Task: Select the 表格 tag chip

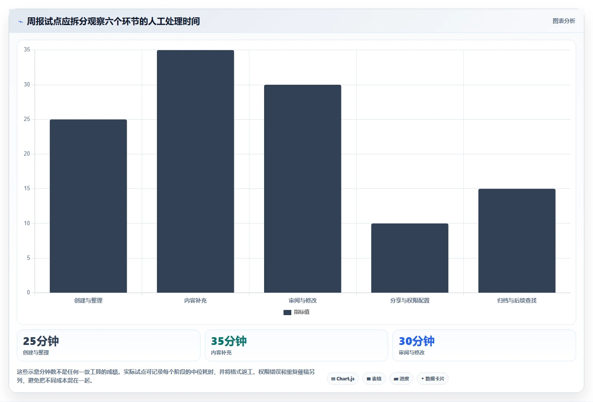Action: pyautogui.click(x=374, y=379)
